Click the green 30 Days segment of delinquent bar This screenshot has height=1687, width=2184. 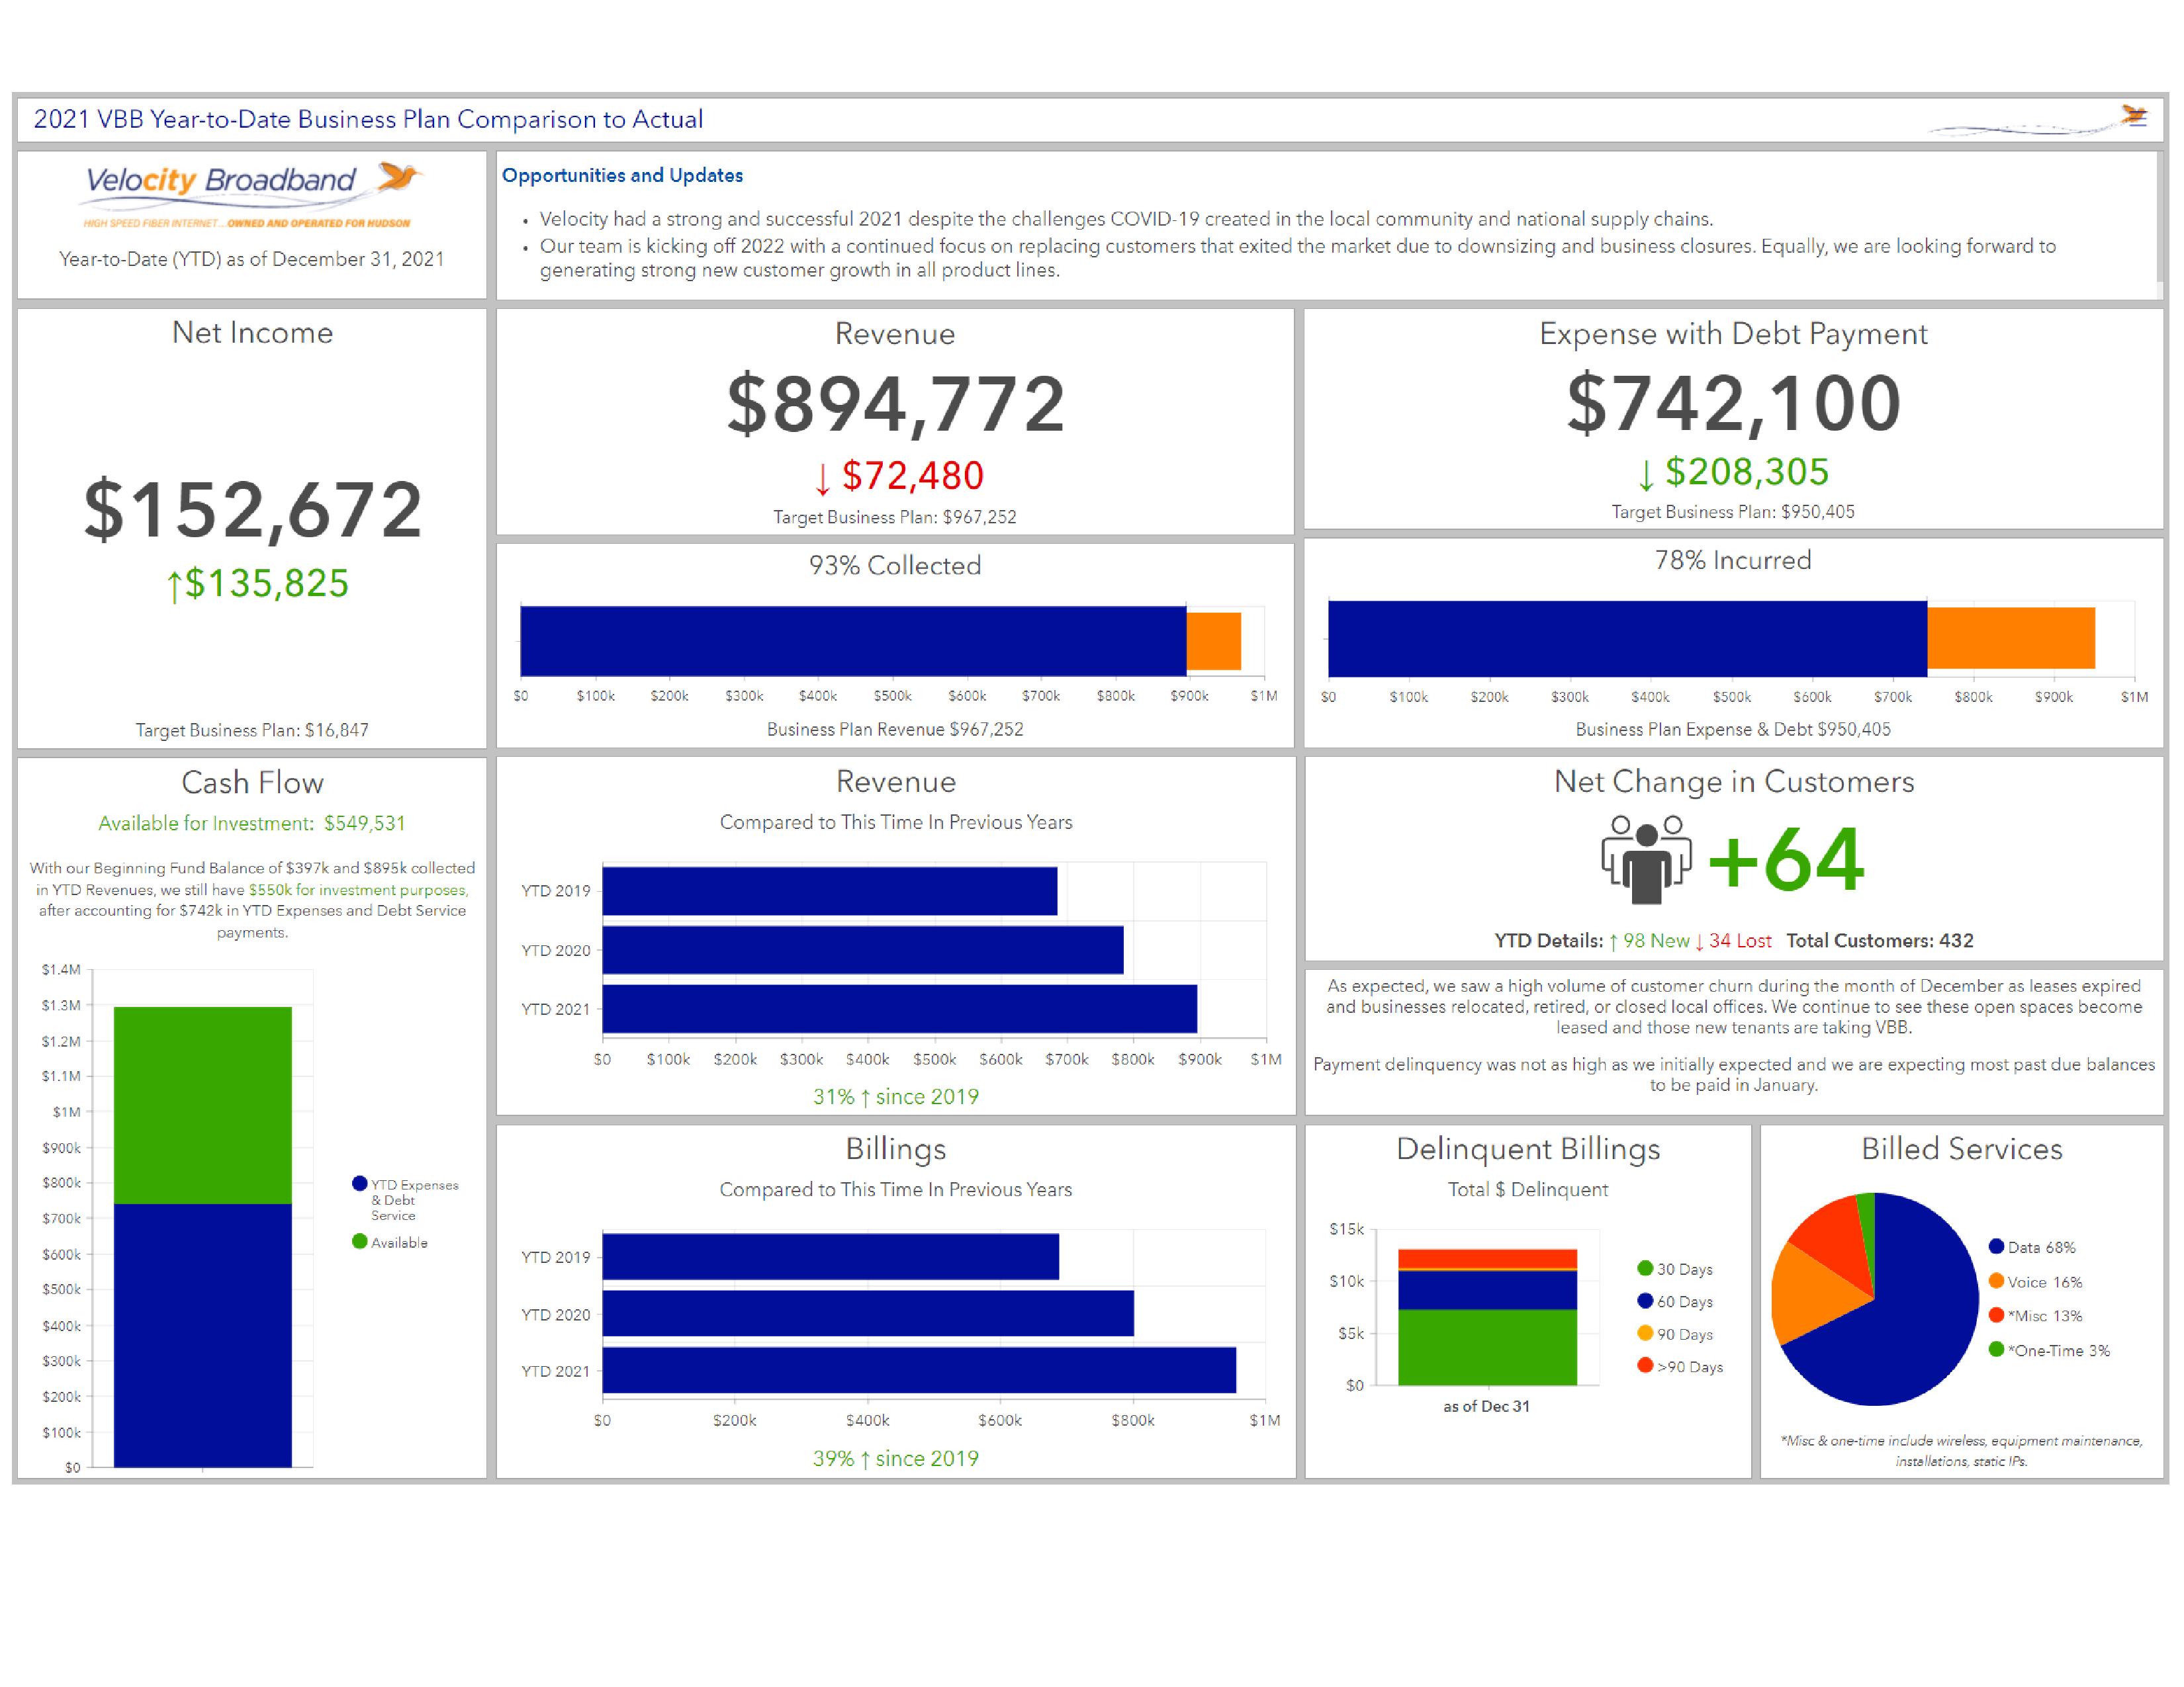pyautogui.click(x=1487, y=1347)
